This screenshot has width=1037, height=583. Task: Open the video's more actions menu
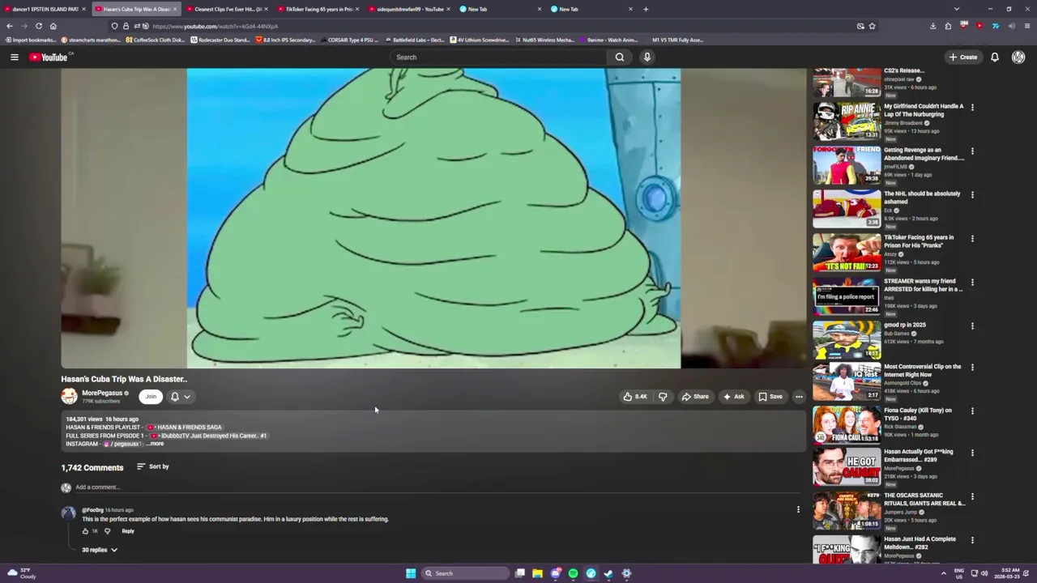click(799, 397)
